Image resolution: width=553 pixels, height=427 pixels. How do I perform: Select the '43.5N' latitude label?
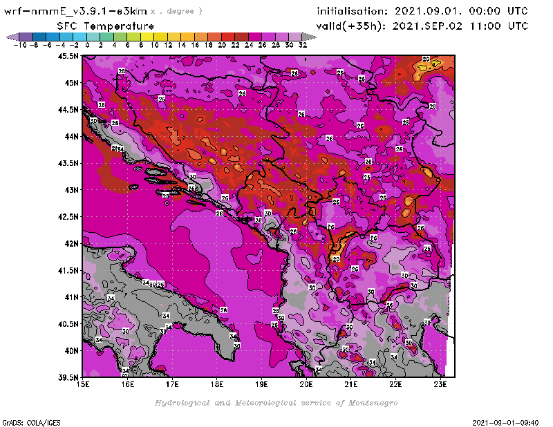pos(68,163)
